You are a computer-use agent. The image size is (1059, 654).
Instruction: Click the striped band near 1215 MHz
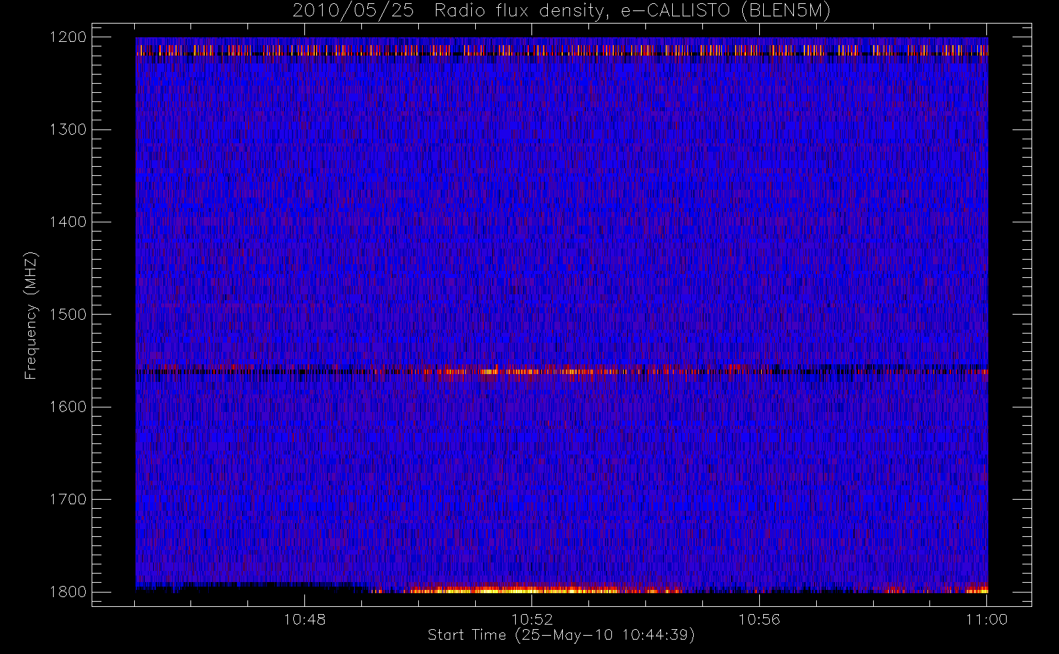click(562, 50)
